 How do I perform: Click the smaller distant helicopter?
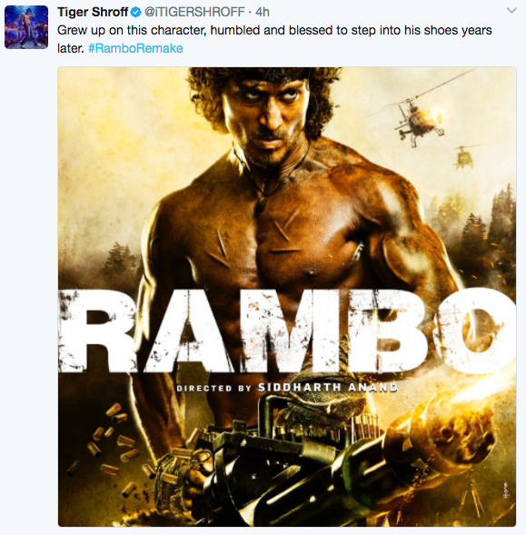464,156
